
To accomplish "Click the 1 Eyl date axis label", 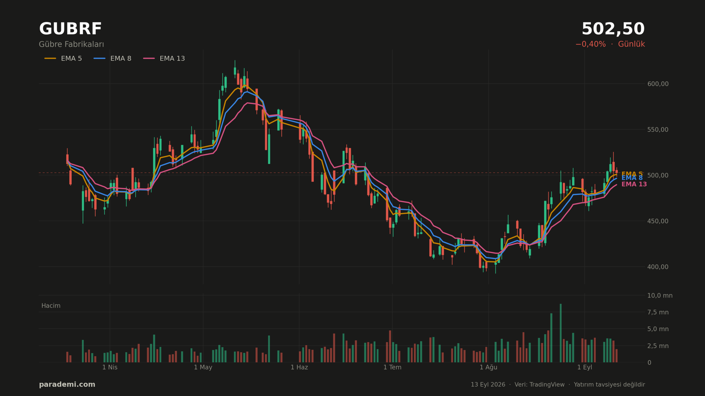I will (x=585, y=367).
